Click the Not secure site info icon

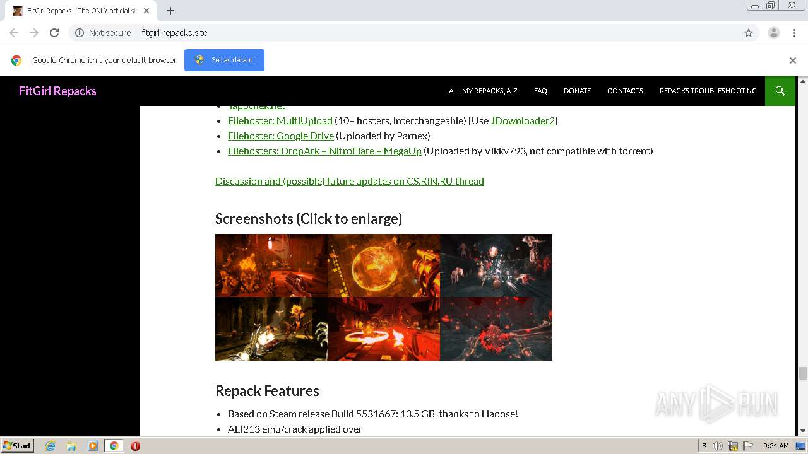point(80,33)
